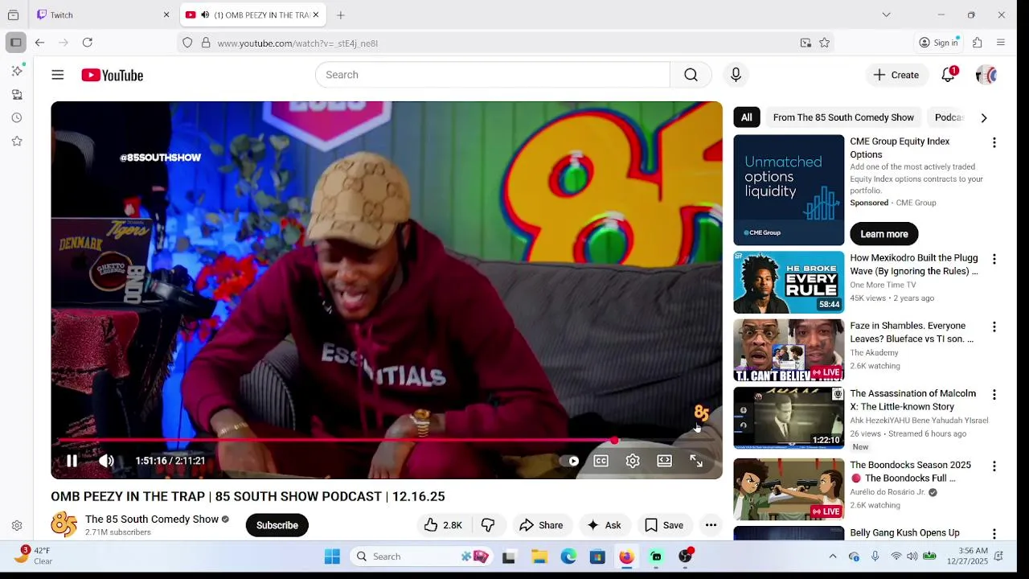Screen dimensions: 1029x579
Task: Reload the current page
Action: (x=88, y=43)
